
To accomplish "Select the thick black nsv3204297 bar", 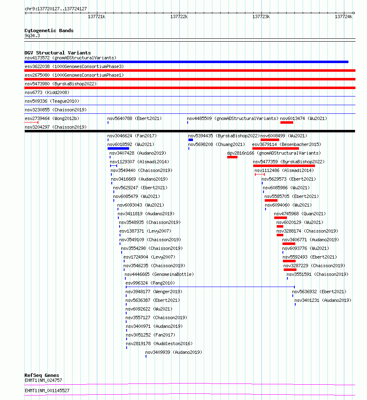I will [190, 131].
